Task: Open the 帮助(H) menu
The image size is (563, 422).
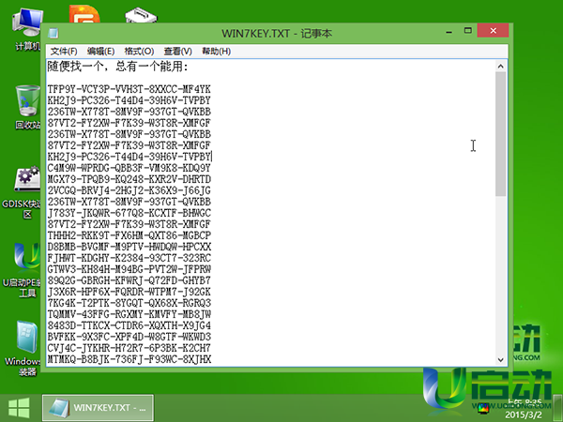Action: pos(216,52)
